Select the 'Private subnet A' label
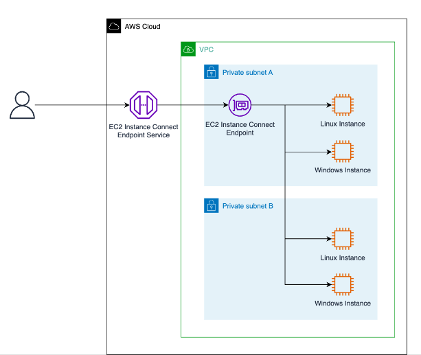 pyautogui.click(x=247, y=73)
